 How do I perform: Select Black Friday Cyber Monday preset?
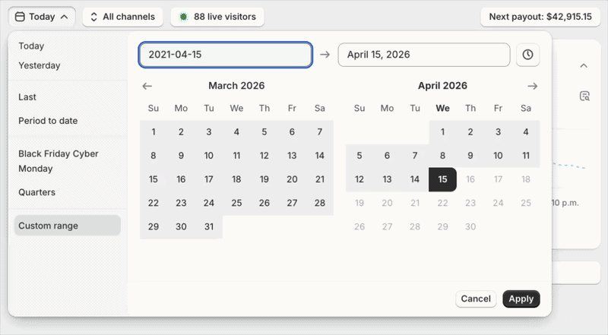click(59, 161)
